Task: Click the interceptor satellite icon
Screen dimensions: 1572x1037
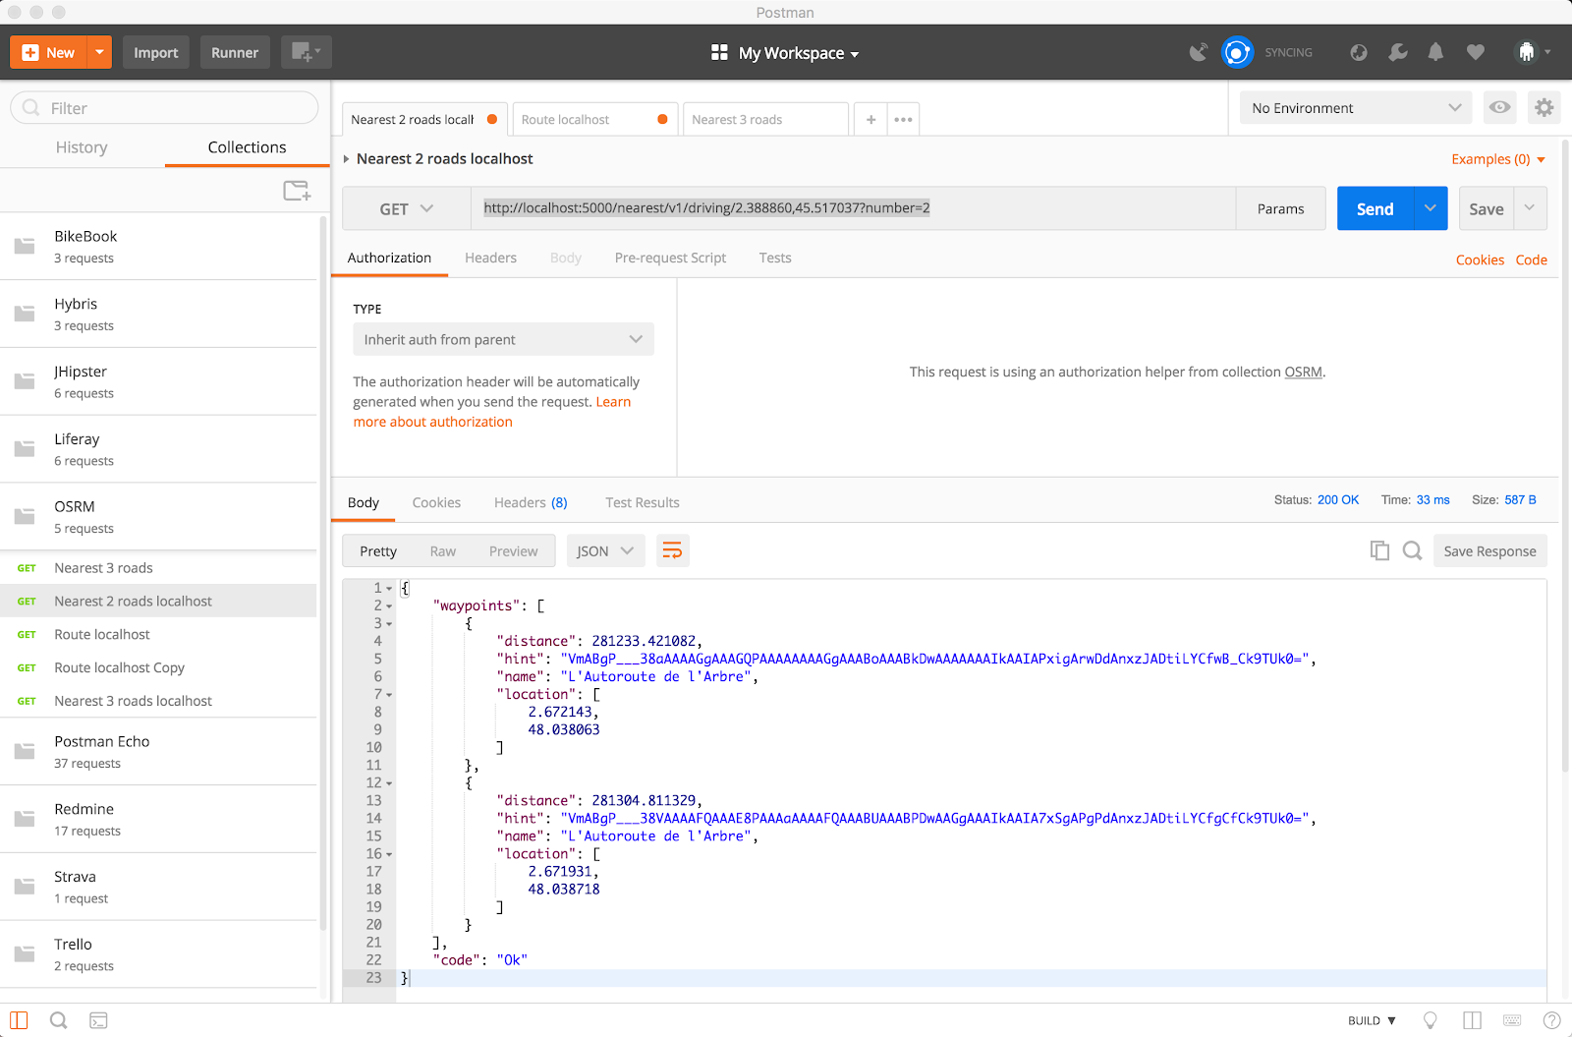Action: coord(1198,53)
